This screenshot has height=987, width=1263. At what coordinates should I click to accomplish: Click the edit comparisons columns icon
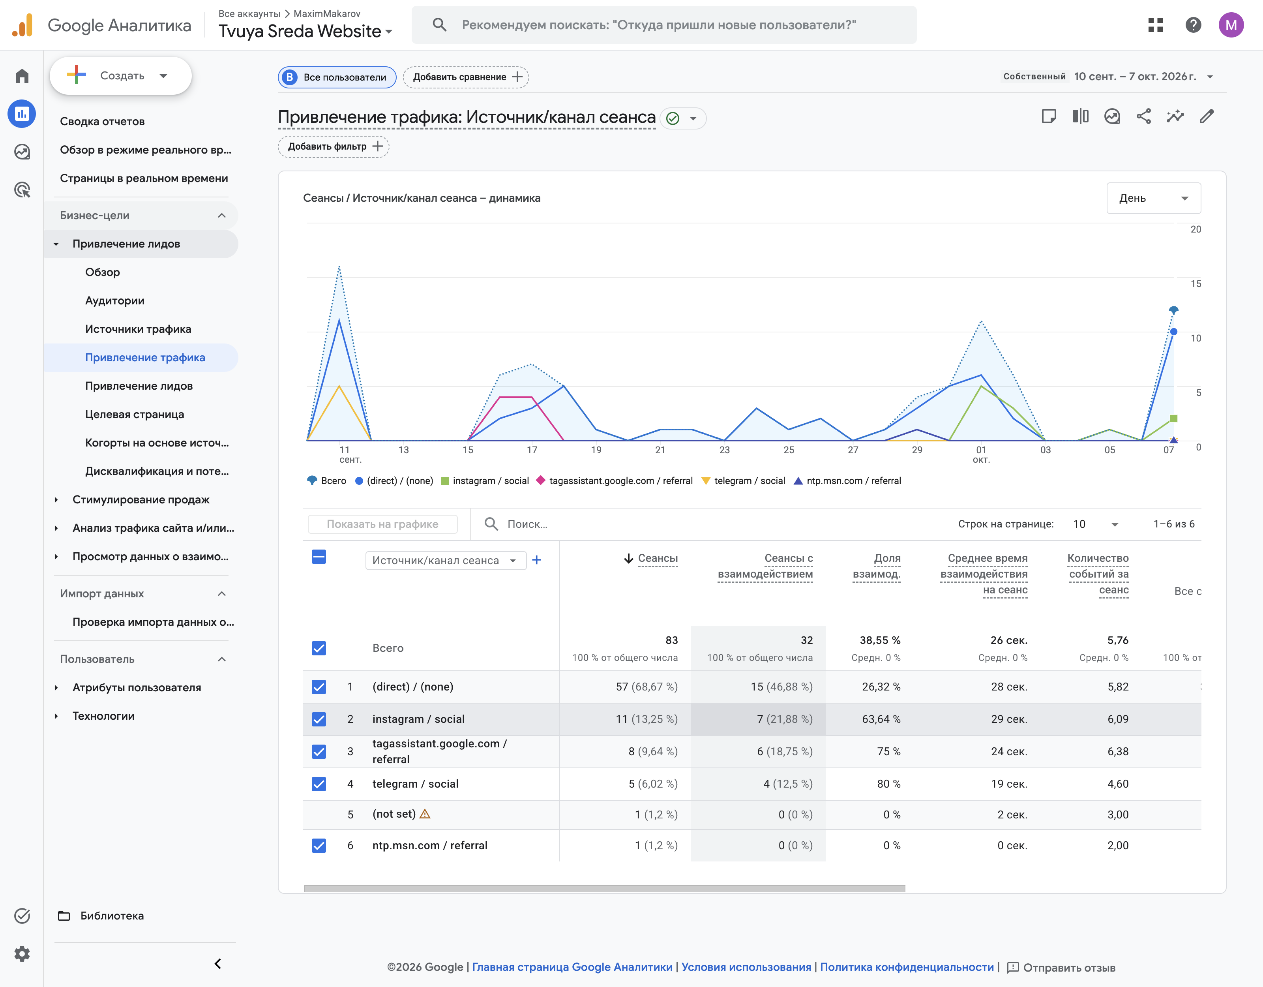coord(1080,116)
